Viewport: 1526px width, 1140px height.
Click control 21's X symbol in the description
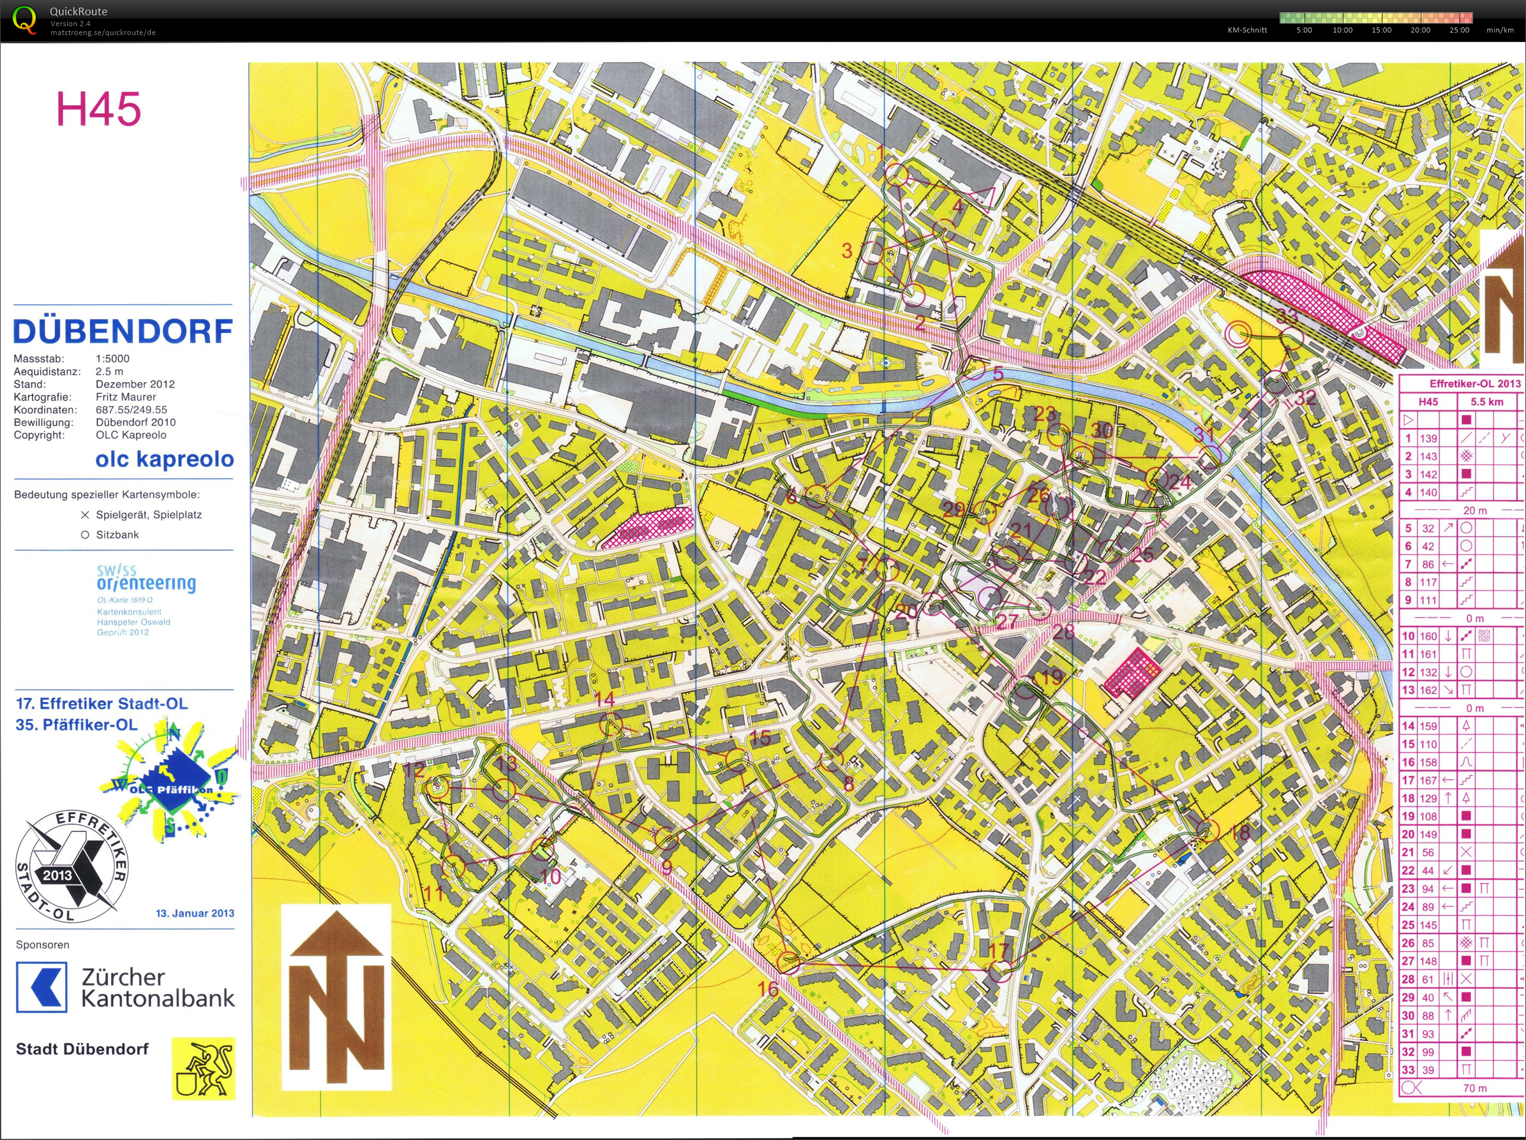[x=1466, y=852]
